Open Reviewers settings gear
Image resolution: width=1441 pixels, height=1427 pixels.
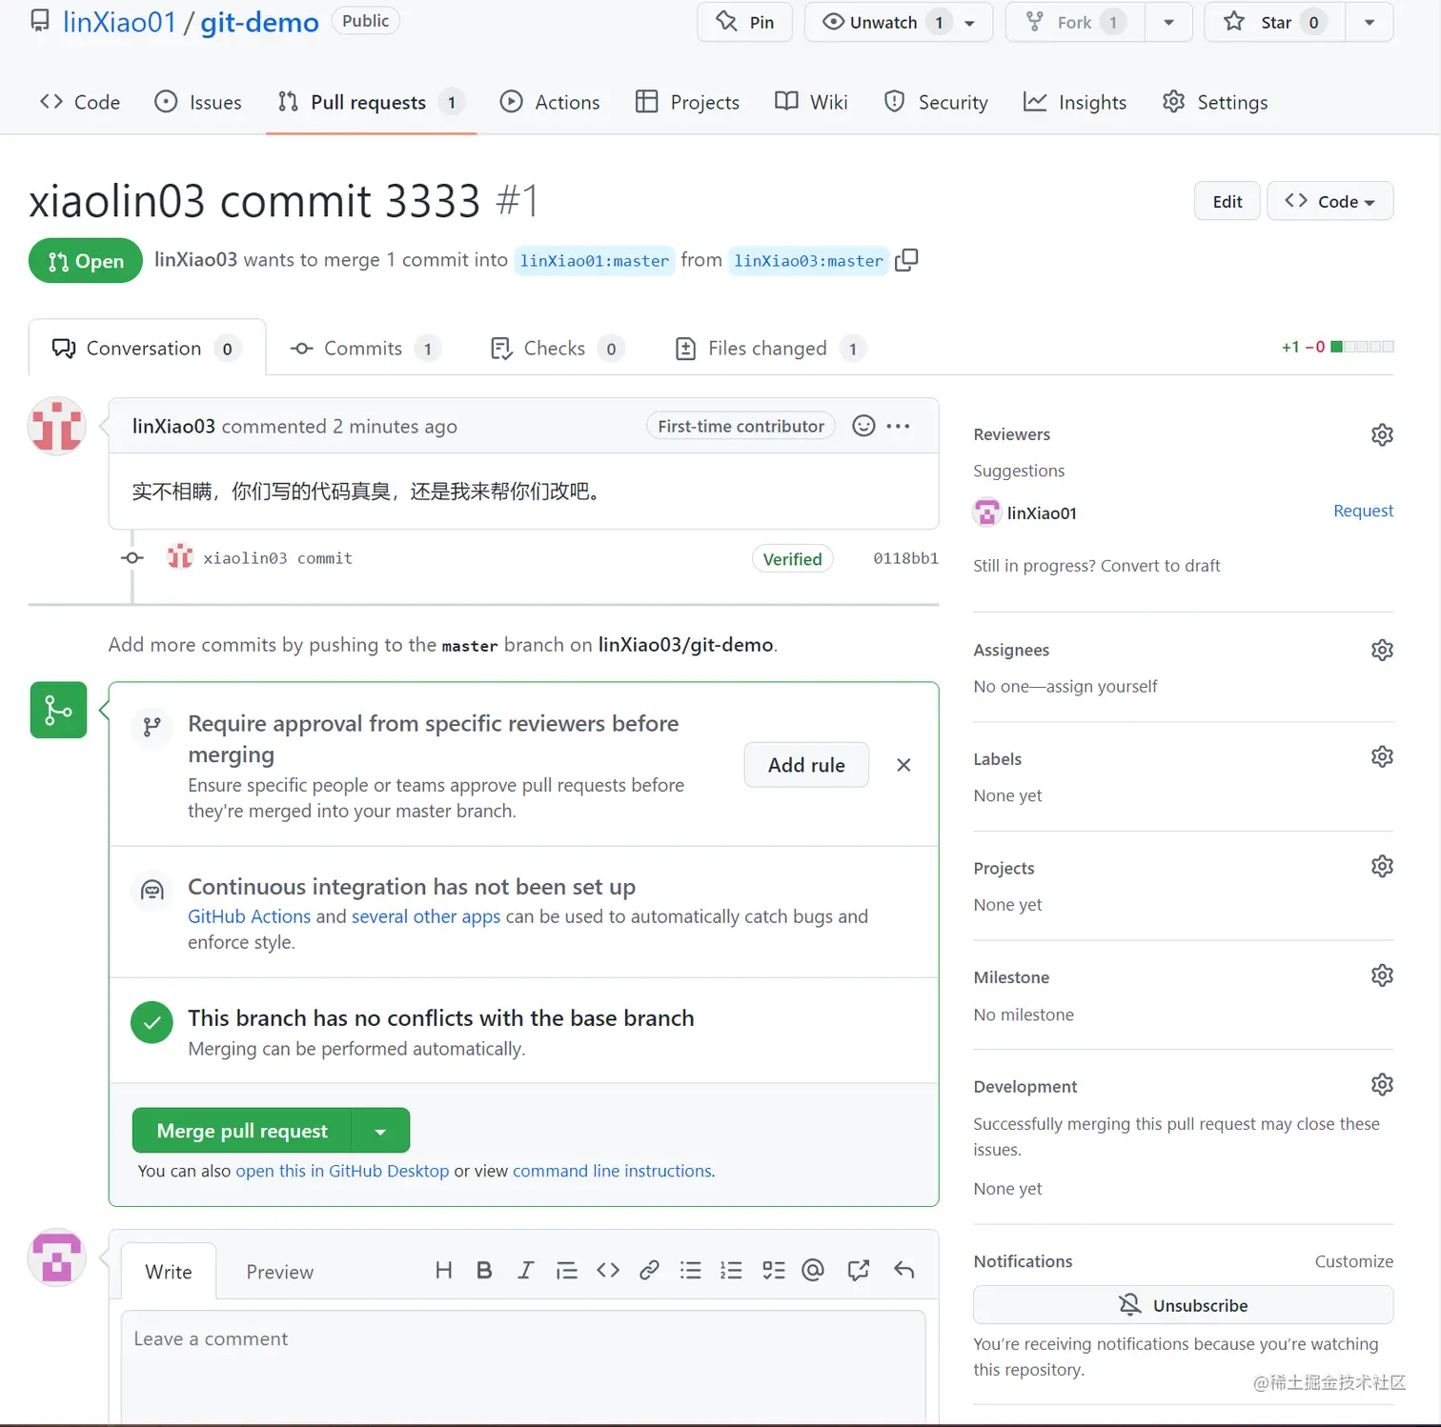click(x=1382, y=434)
